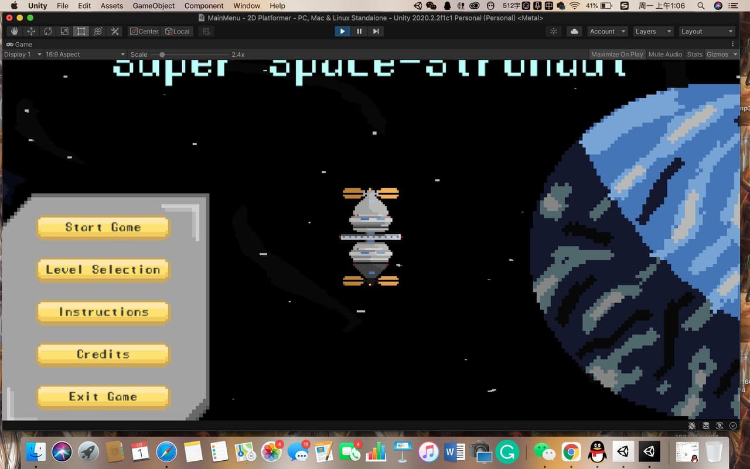This screenshot has height=469, width=750.
Task: Select the Move tool
Action: pos(31,31)
